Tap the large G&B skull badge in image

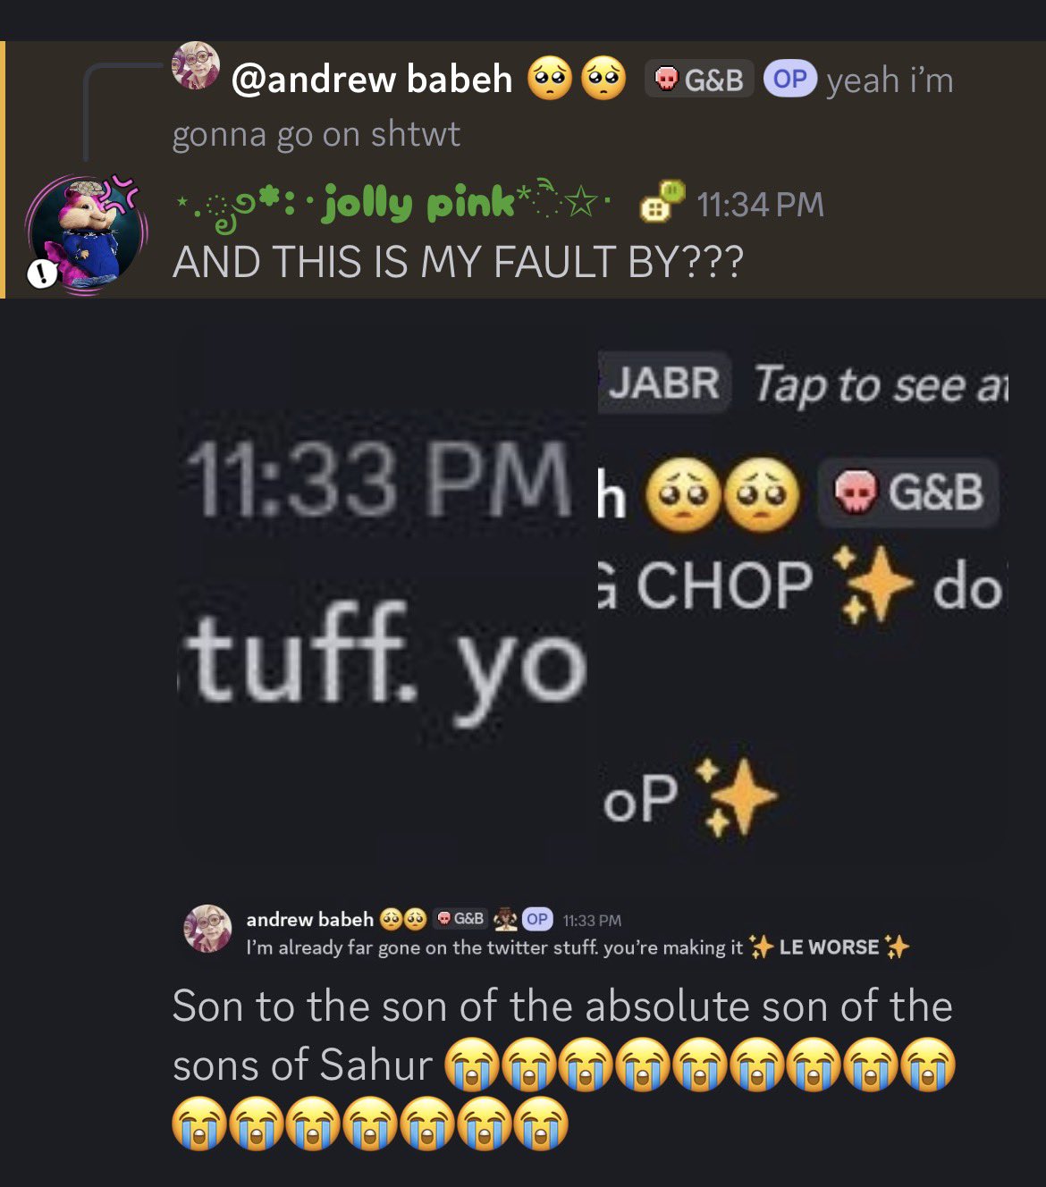[908, 492]
